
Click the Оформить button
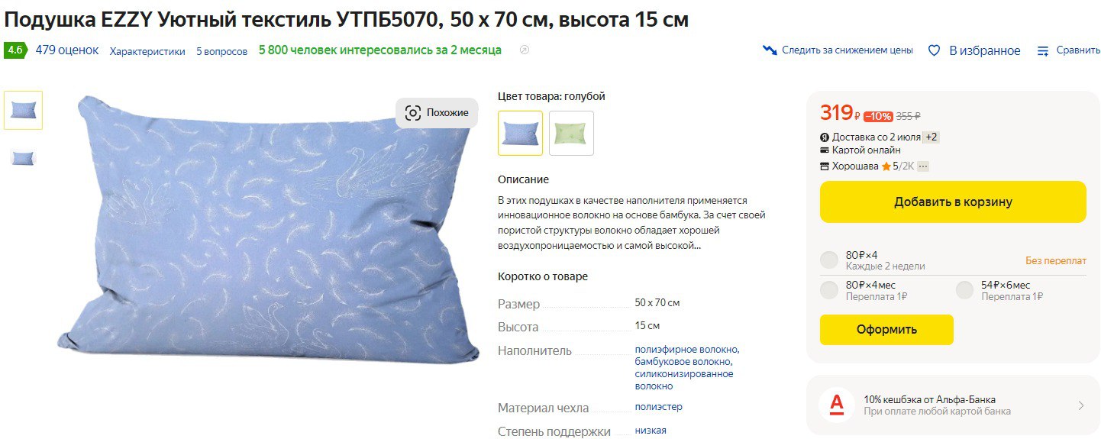click(x=886, y=330)
